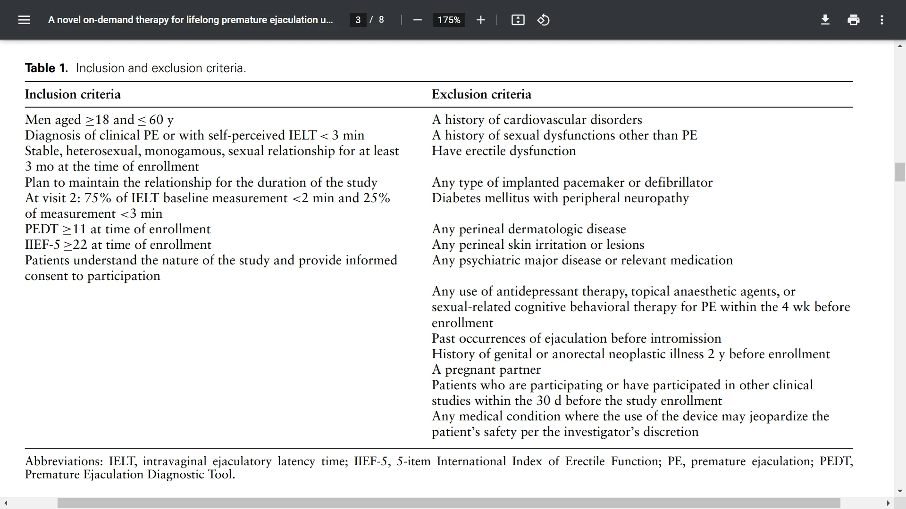Image resolution: width=906 pixels, height=509 pixels.
Task: Click the 'Abbreviations: IELT' footnote line
Action: (x=439, y=461)
